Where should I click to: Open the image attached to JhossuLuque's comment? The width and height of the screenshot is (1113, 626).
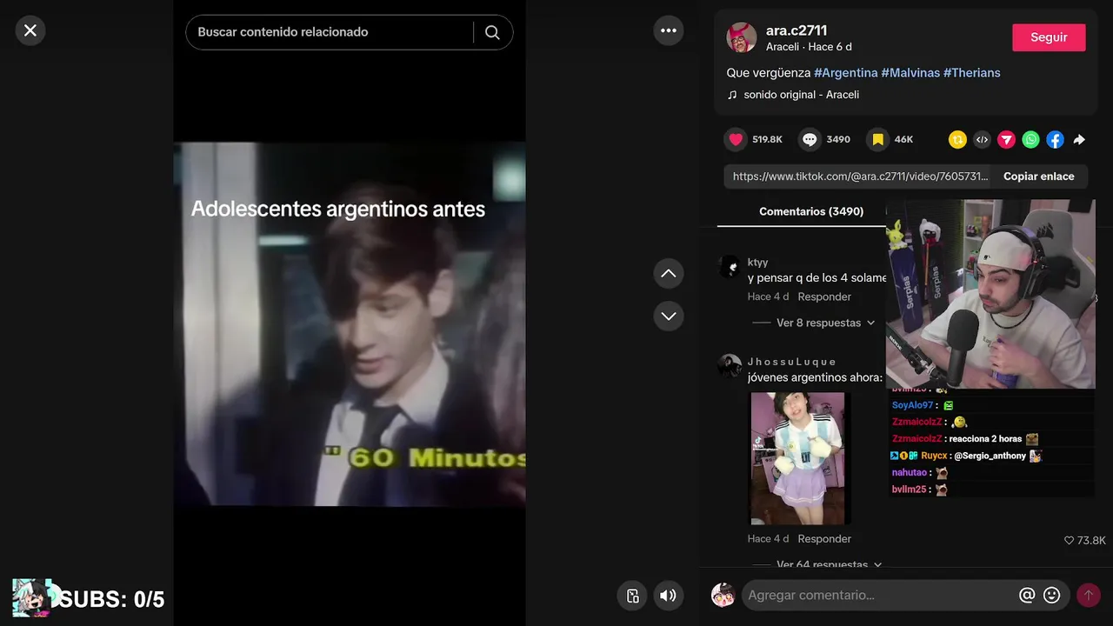(797, 458)
